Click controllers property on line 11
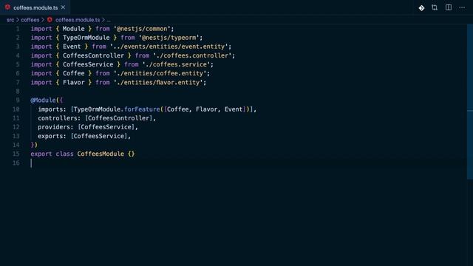 point(58,118)
